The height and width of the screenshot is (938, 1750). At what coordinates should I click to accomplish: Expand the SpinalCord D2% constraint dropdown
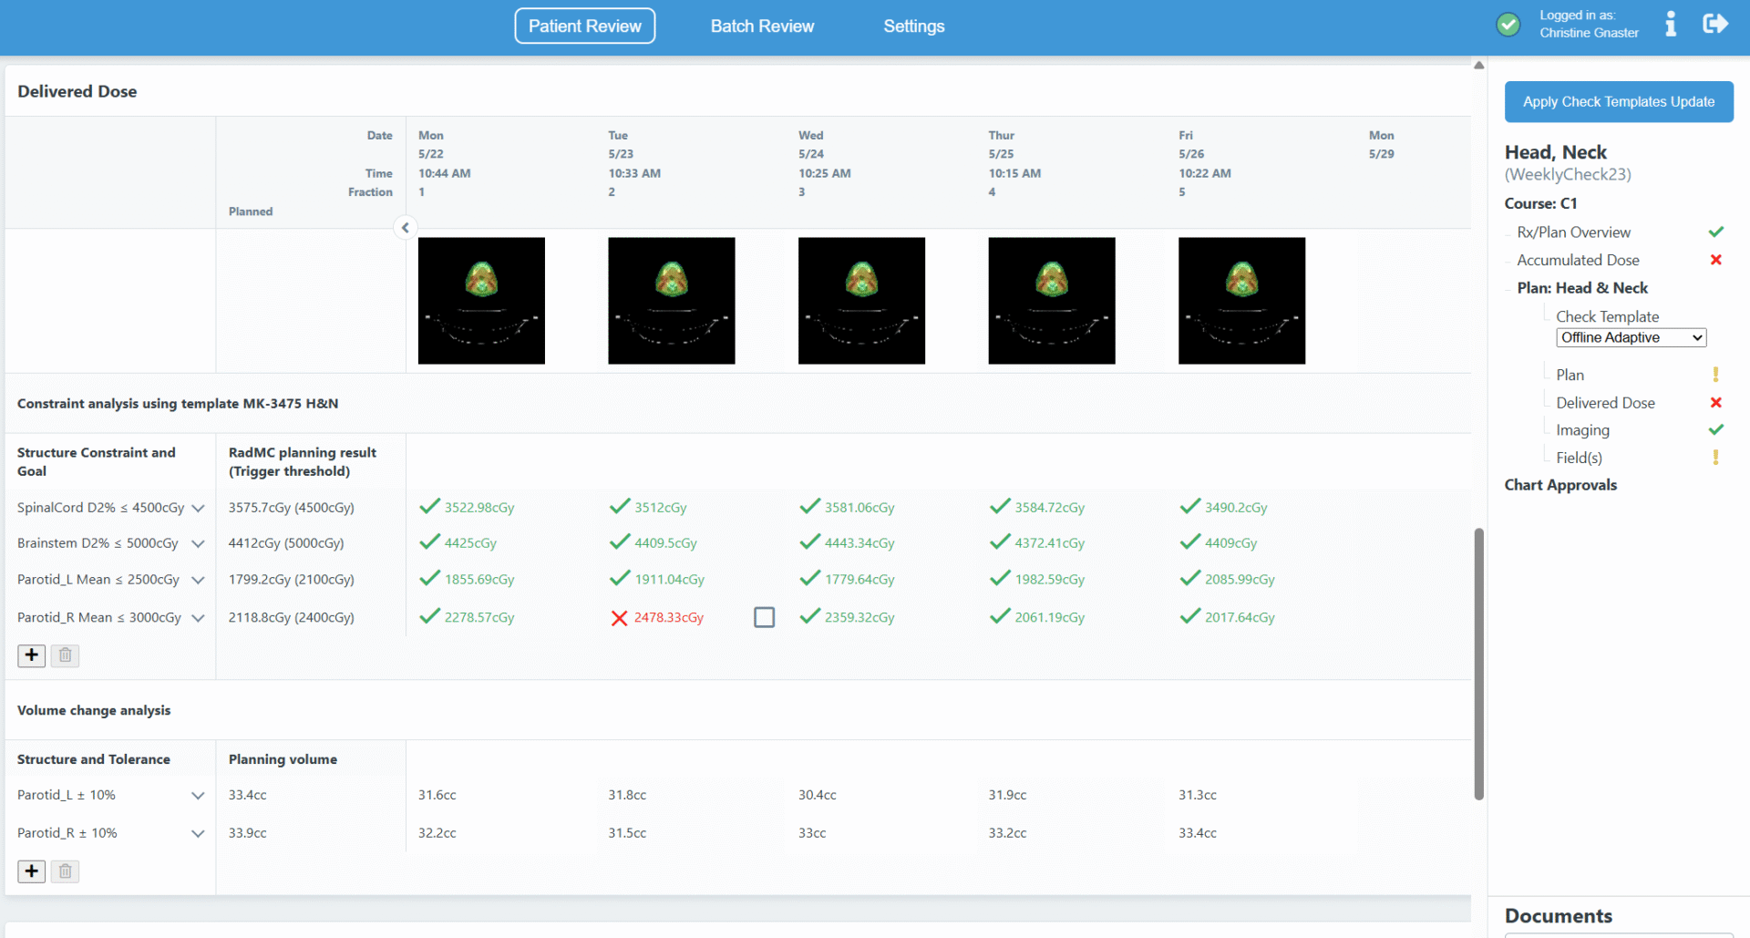(199, 508)
